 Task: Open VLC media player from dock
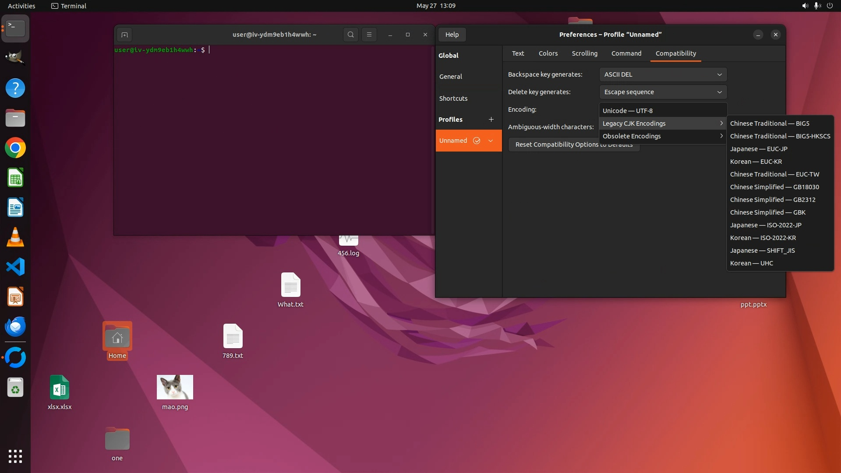click(x=15, y=237)
